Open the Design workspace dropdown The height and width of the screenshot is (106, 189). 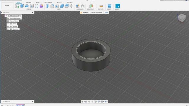7,6
